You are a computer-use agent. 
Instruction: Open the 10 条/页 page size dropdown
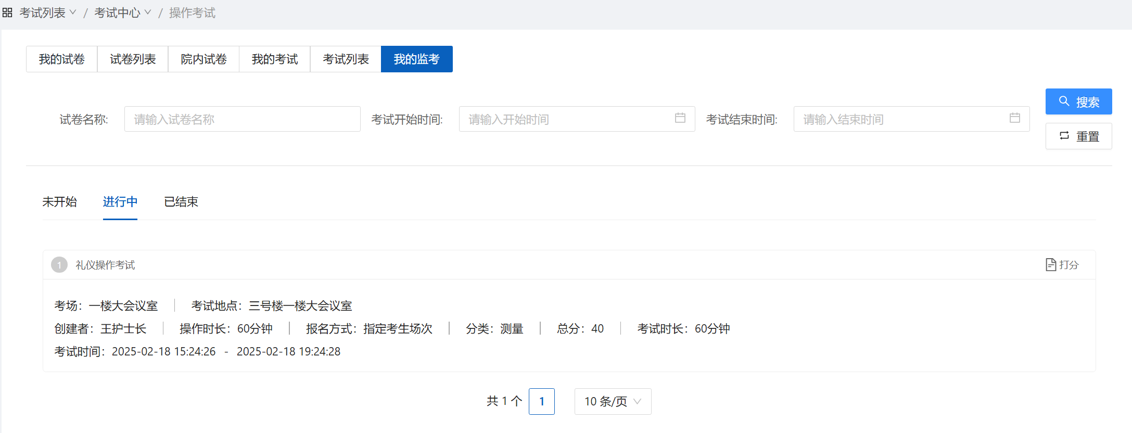click(613, 402)
